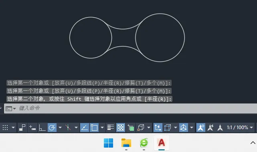
Task: Click 放弃(U) option in second prompt line
Action: tap(64, 91)
